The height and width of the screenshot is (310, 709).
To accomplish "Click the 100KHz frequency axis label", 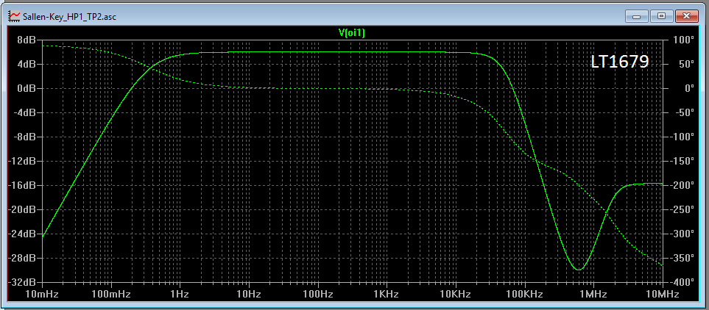I will pyautogui.click(x=524, y=295).
